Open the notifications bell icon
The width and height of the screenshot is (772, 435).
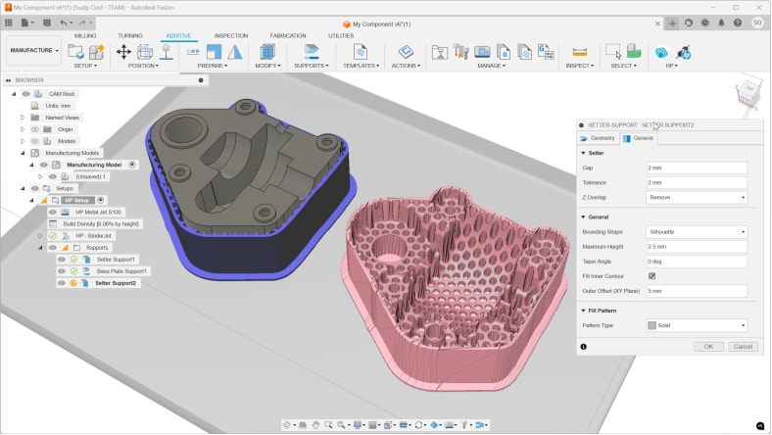pyautogui.click(x=721, y=23)
